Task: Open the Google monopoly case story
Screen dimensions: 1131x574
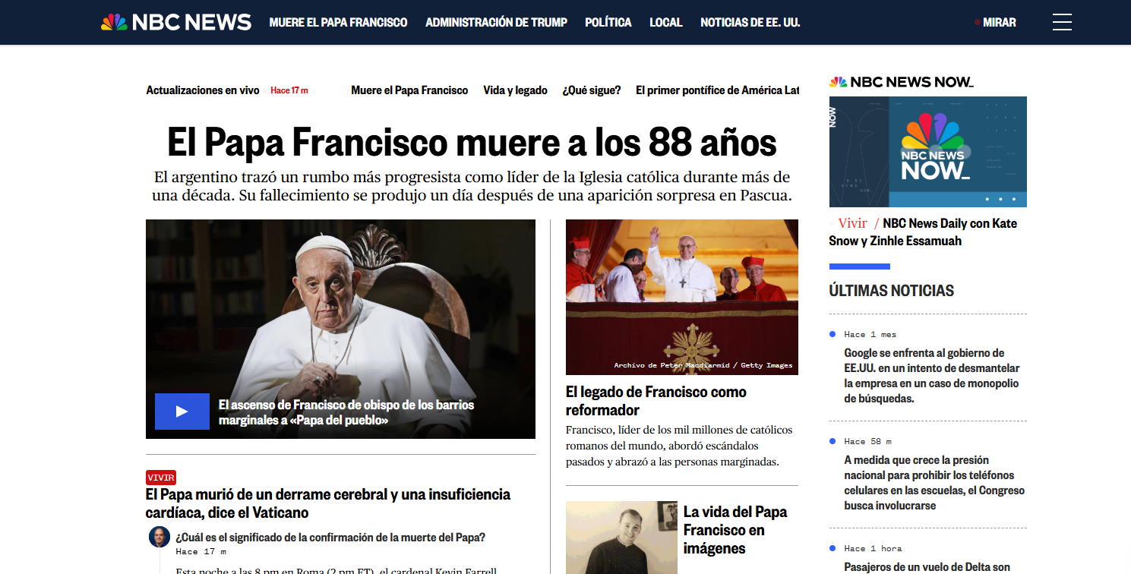Action: pyautogui.click(x=931, y=375)
